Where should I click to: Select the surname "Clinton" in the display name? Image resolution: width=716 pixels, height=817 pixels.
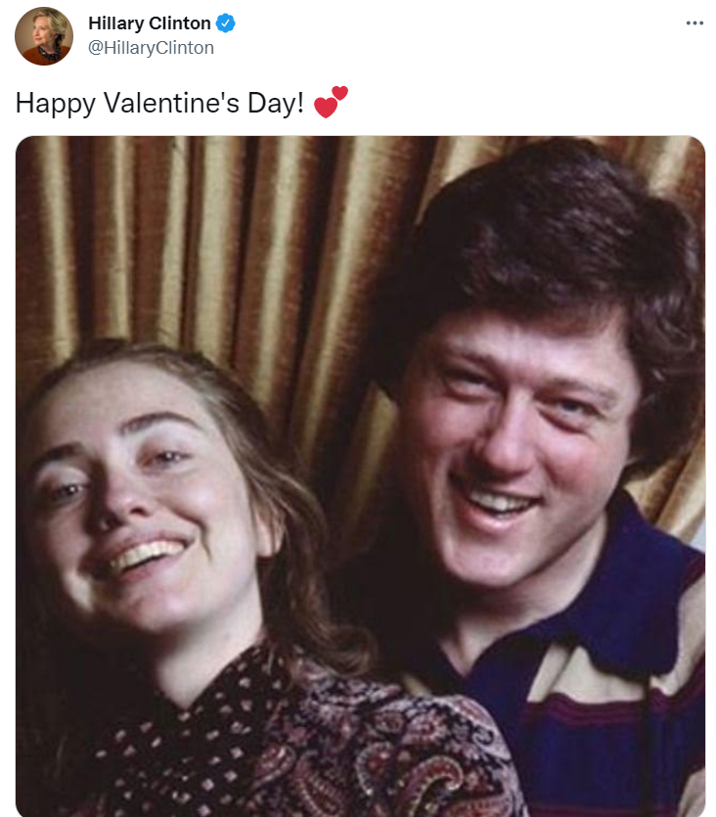180,23
